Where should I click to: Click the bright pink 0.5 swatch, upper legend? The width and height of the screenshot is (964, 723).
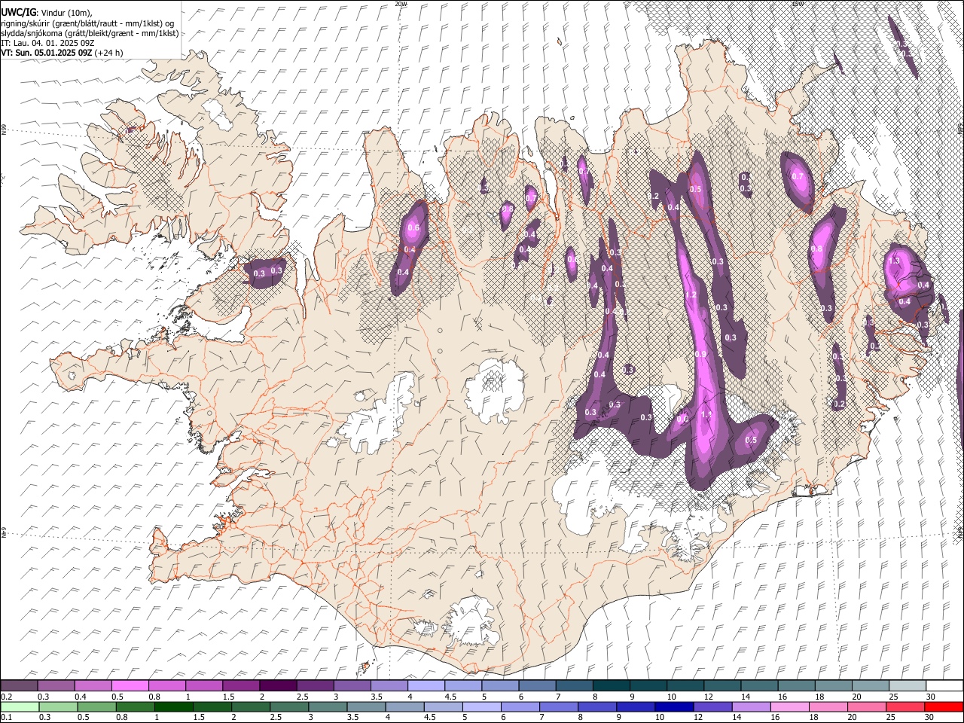[x=130, y=686]
